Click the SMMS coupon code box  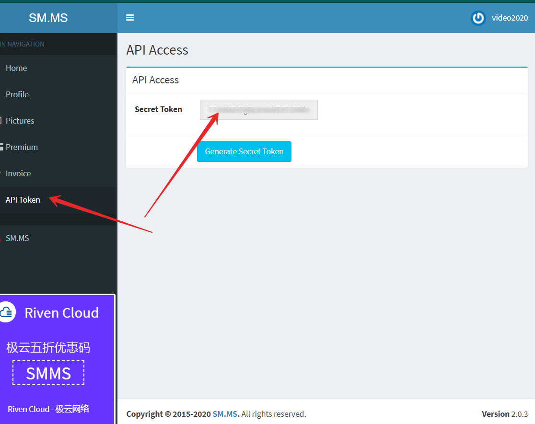pyautogui.click(x=48, y=373)
